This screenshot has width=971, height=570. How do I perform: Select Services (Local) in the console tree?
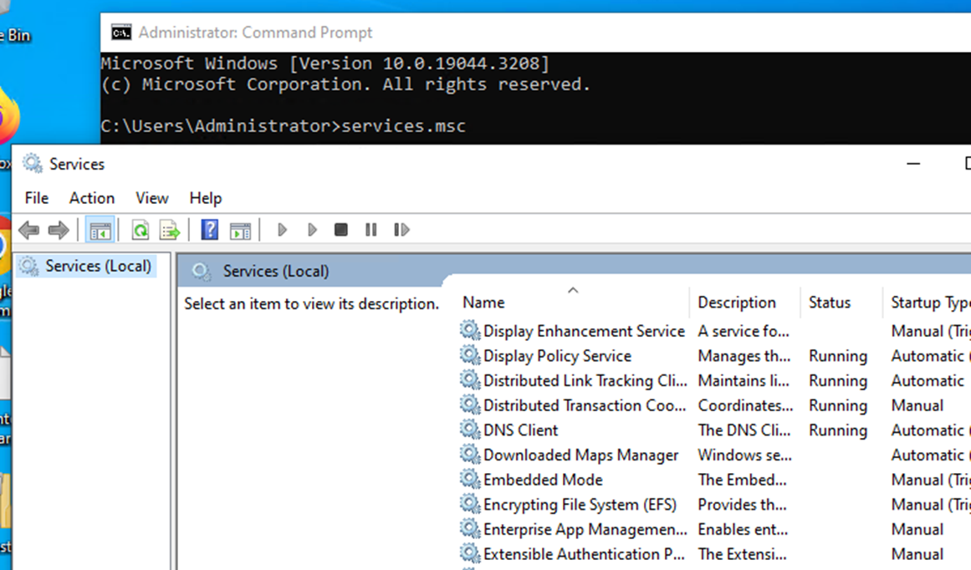coord(98,266)
